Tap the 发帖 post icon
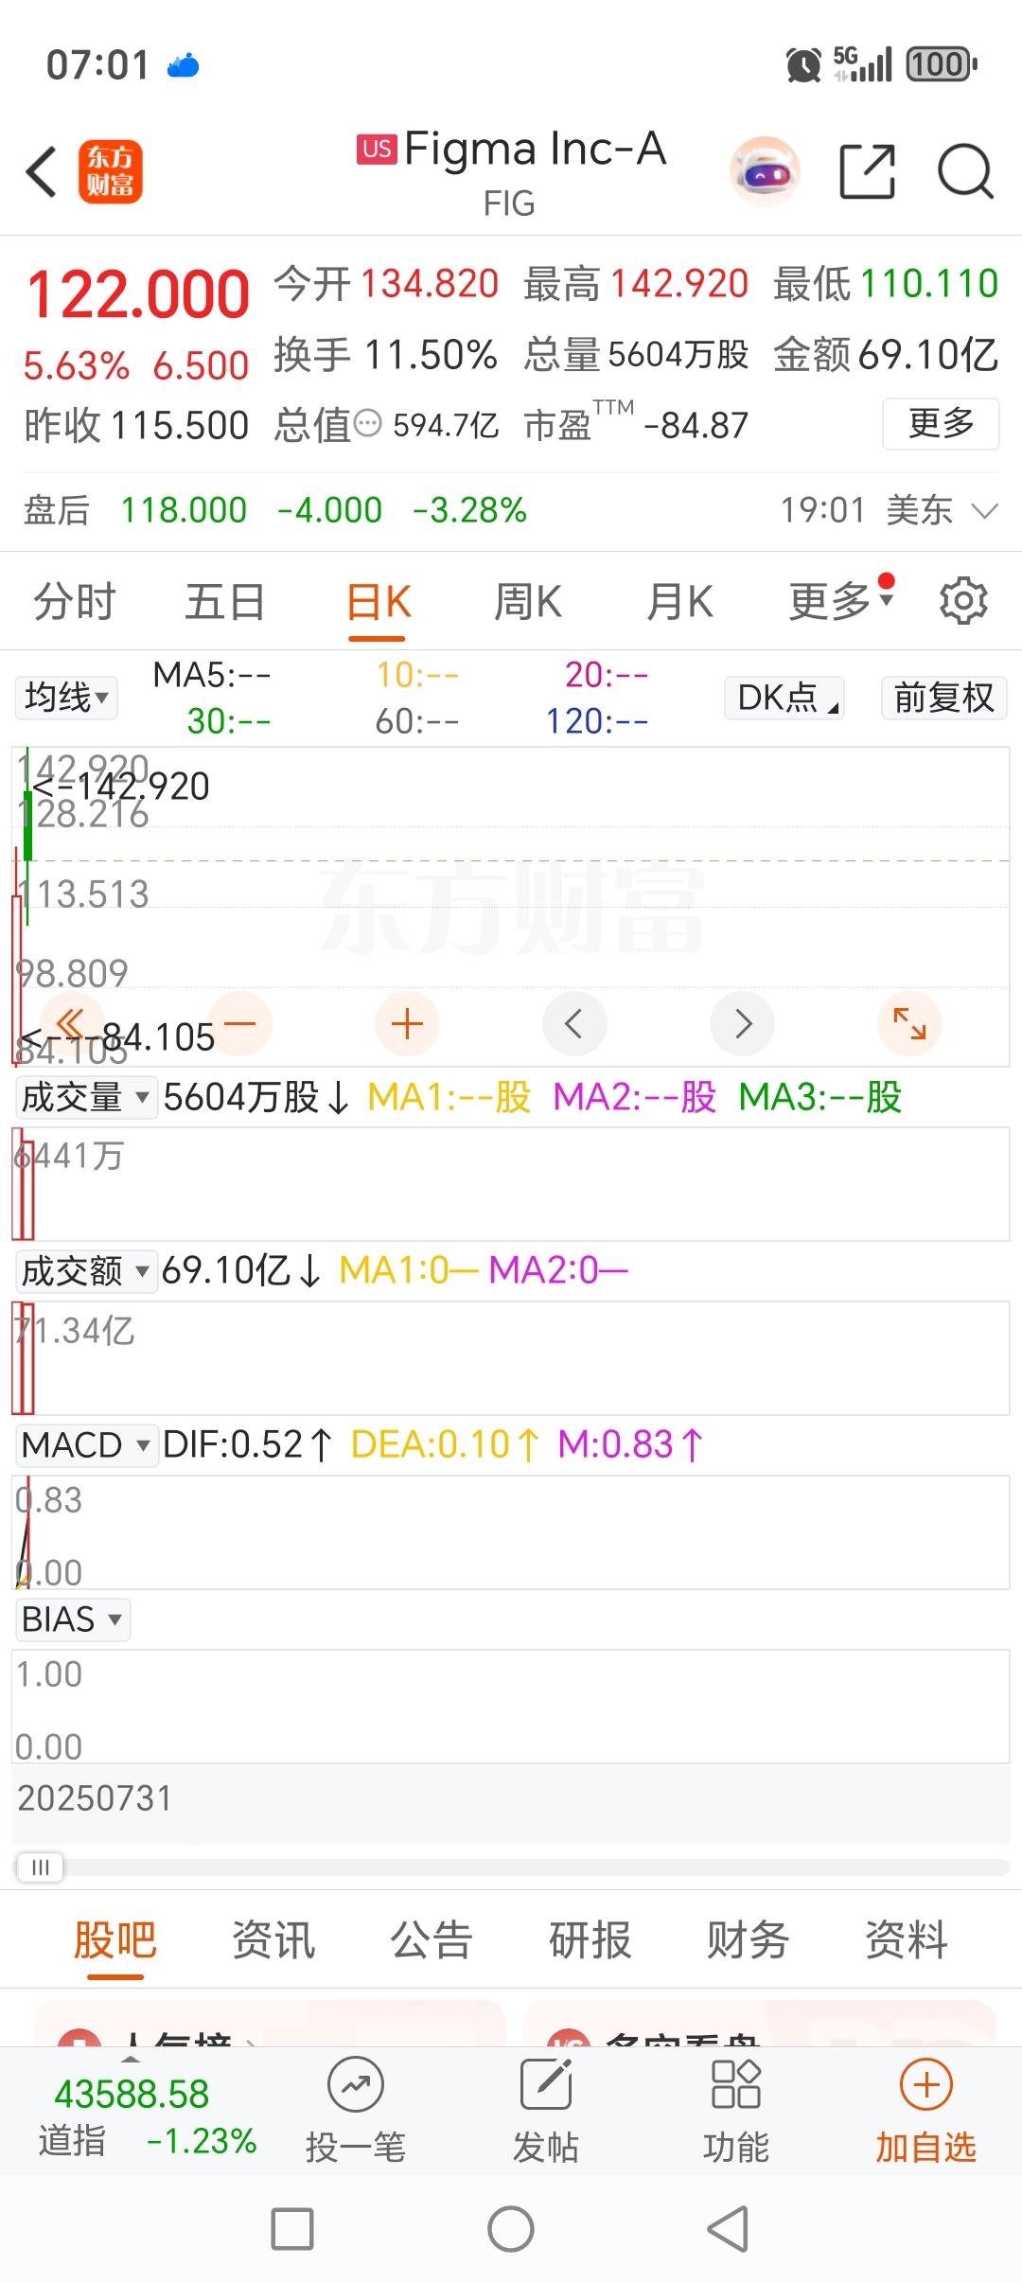This screenshot has height=2283, width=1022. 546,2084
